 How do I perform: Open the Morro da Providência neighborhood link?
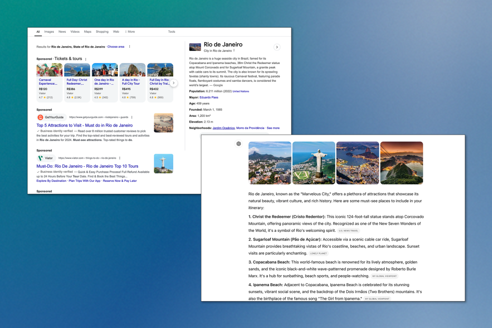[250, 128]
